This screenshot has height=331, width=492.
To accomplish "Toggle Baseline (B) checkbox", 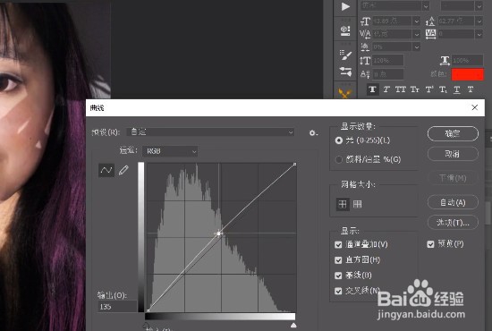I will tap(338, 276).
